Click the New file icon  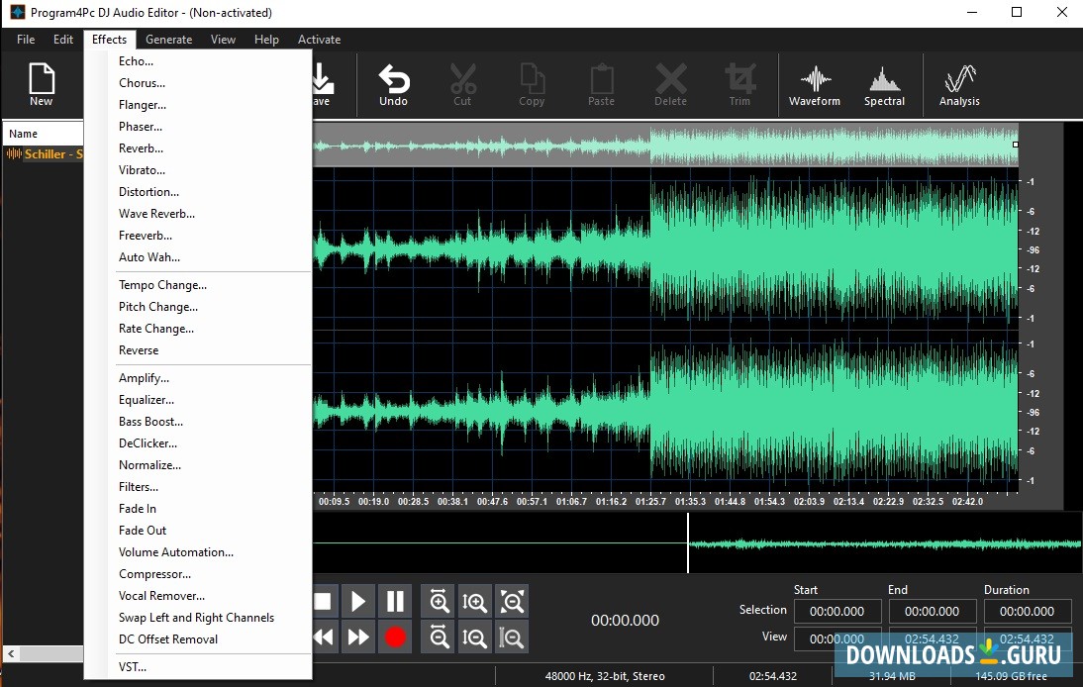click(41, 84)
